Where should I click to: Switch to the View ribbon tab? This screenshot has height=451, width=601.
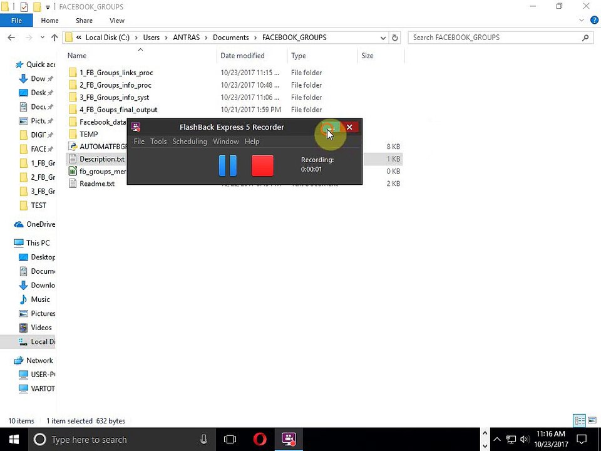pyautogui.click(x=117, y=21)
